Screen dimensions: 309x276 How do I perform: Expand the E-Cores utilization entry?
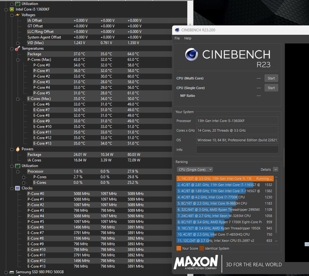tap(24, 183)
